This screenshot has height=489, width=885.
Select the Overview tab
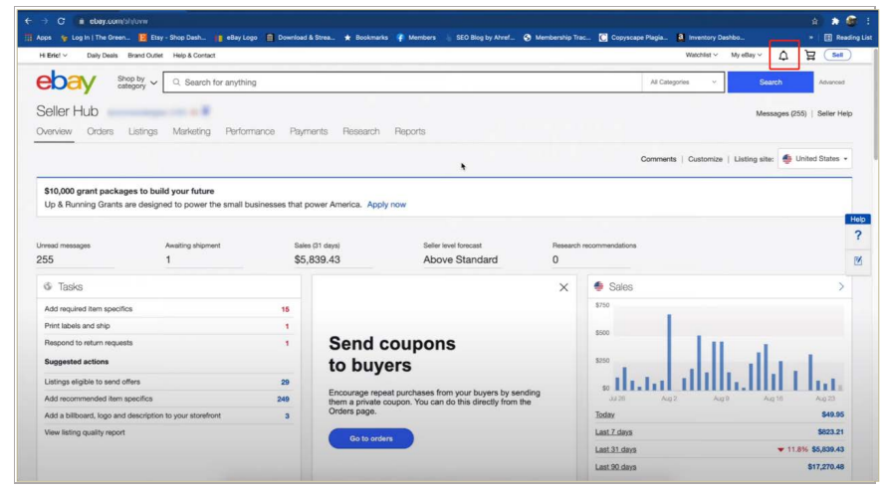click(x=54, y=131)
